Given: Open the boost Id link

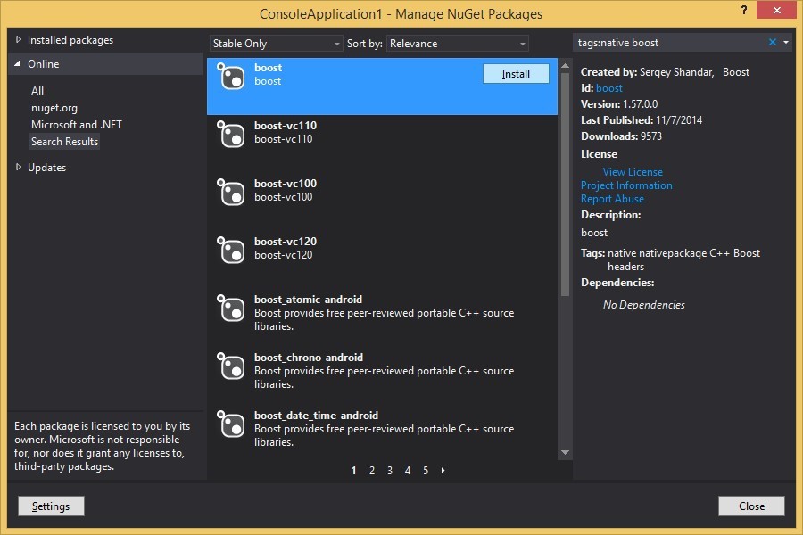Looking at the screenshot, I should pyautogui.click(x=609, y=88).
